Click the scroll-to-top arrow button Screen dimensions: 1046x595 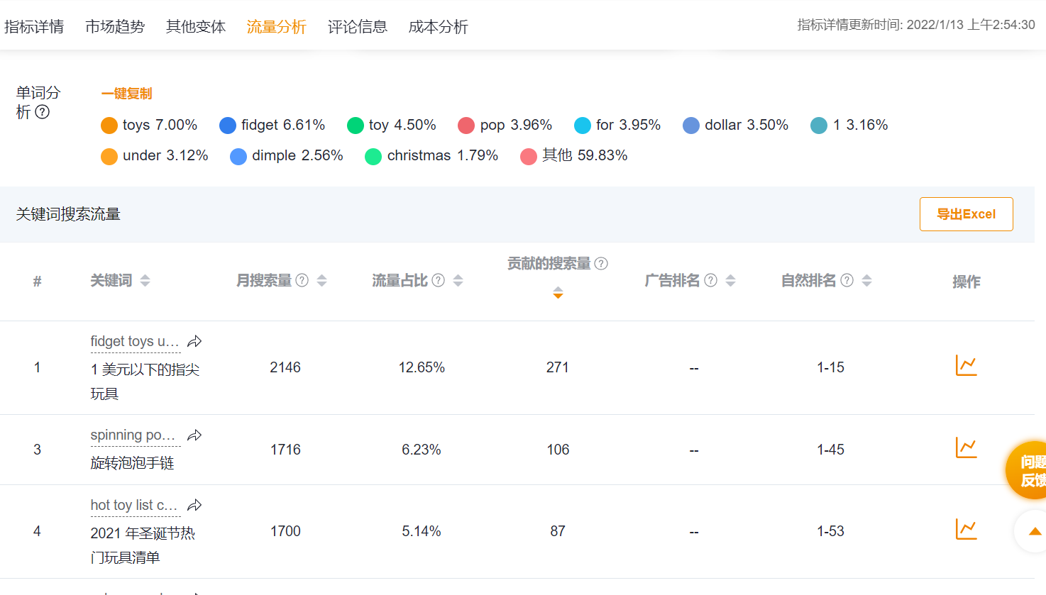[x=1034, y=531]
